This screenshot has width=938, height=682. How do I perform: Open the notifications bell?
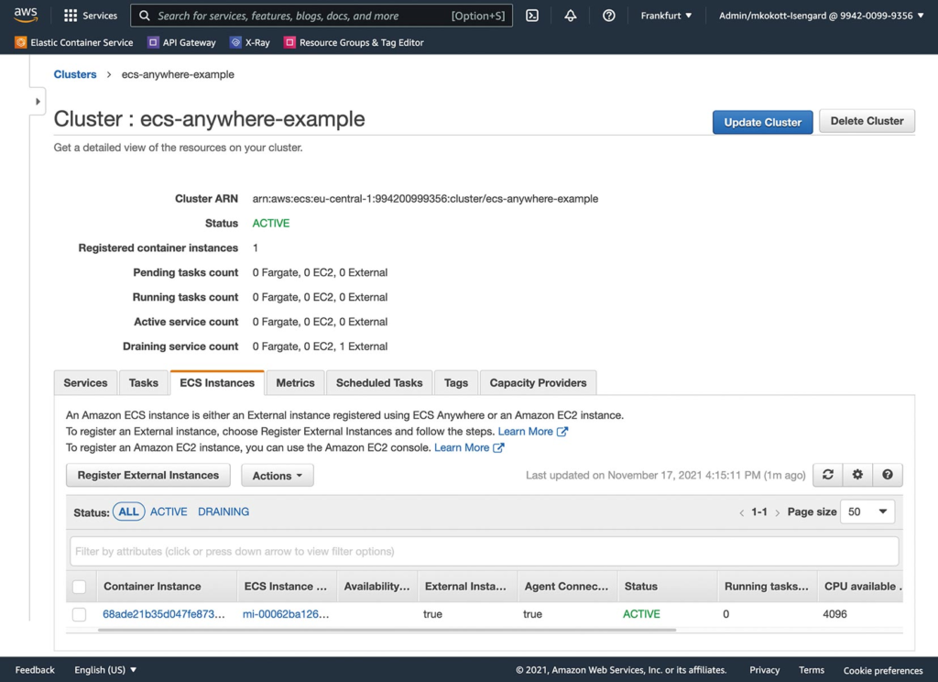[x=570, y=16]
